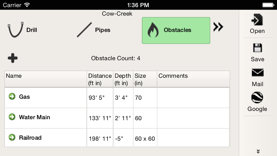Open a file with the Open icon
The height and width of the screenshot is (156, 277).
257,20
